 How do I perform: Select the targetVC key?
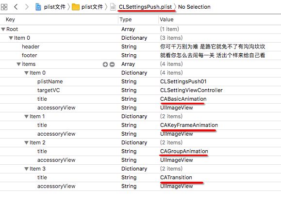(49, 90)
